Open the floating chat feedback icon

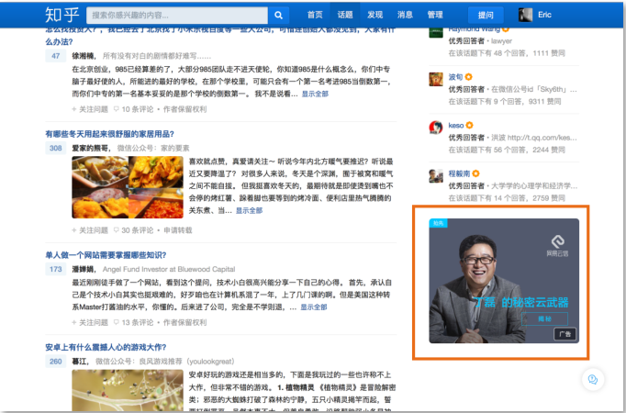(593, 379)
